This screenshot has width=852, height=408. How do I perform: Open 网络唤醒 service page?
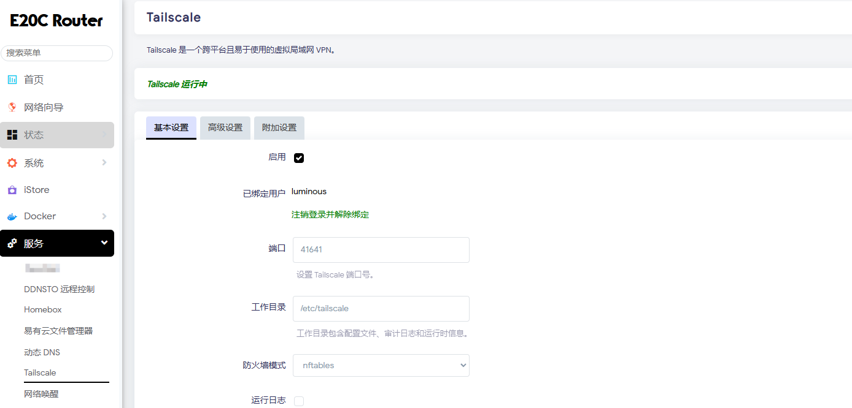[41, 394]
